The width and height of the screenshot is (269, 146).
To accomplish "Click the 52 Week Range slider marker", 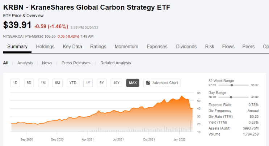I will pyautogui.click(x=232, y=85).
